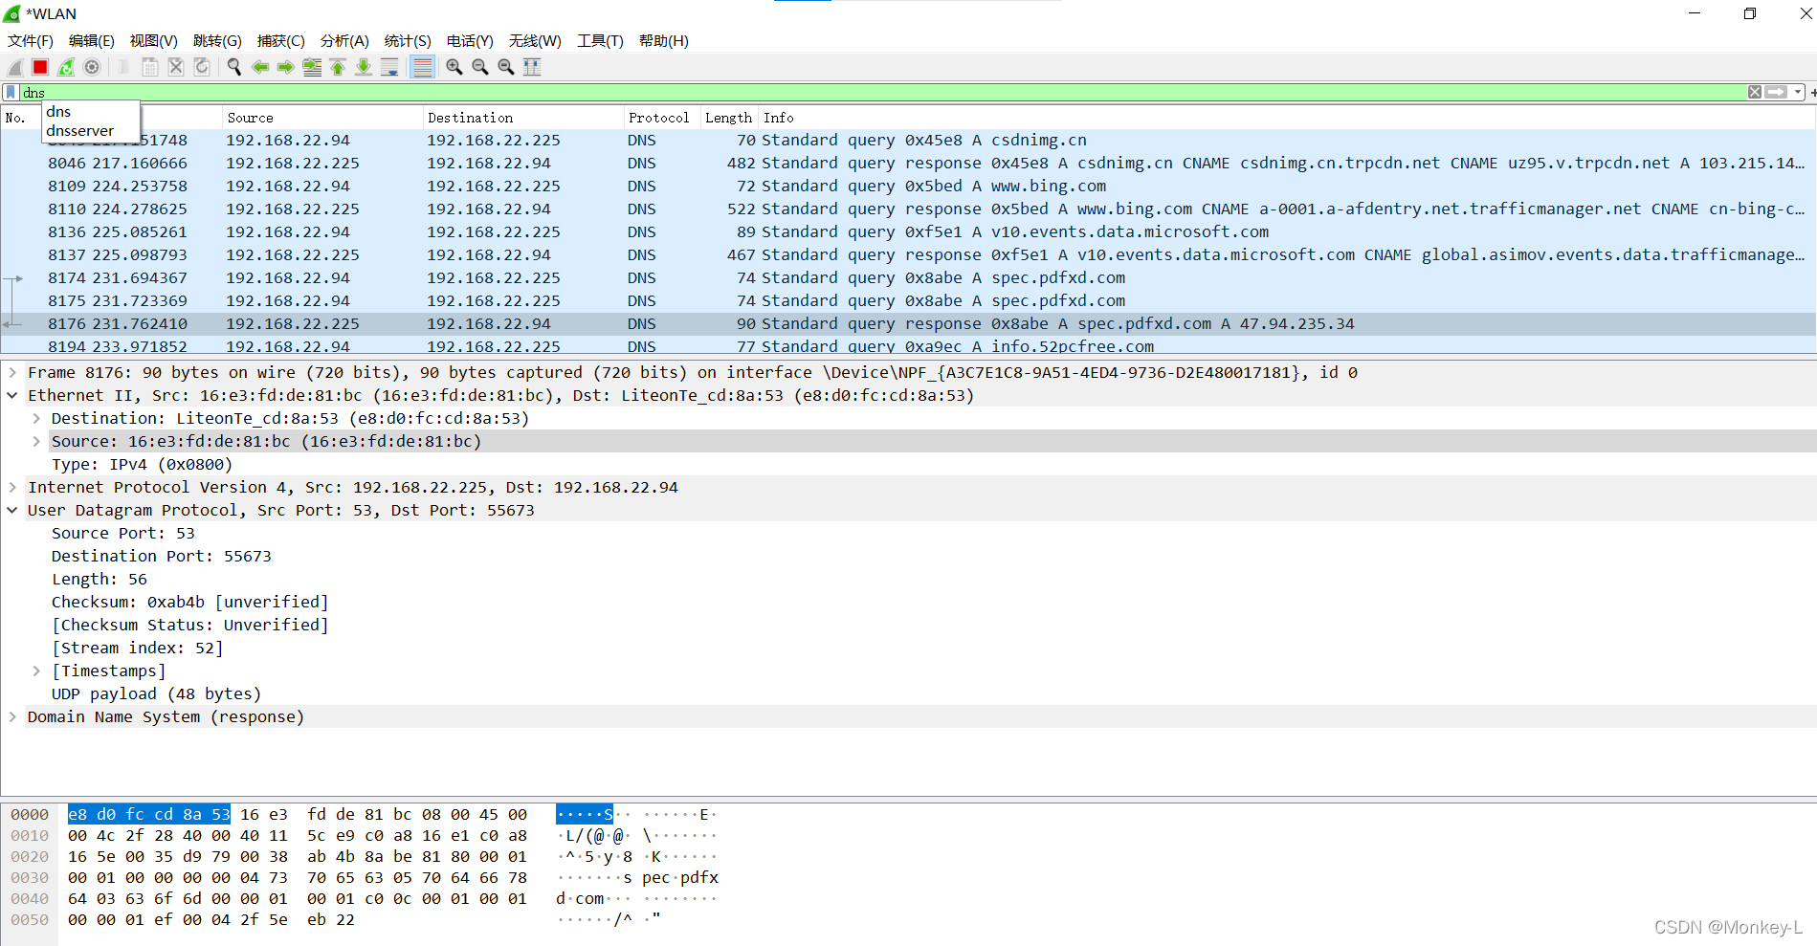Sort packets by the Info column header

(x=1287, y=118)
